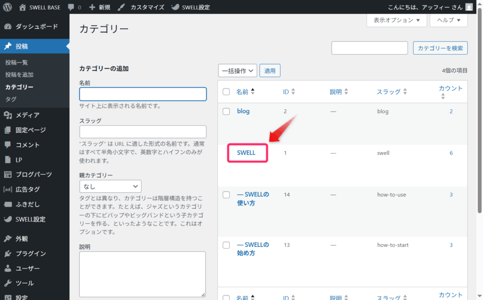Check the SWELLの使い方 row checkbox
Viewport: 483px width, 300px height.
click(x=226, y=195)
